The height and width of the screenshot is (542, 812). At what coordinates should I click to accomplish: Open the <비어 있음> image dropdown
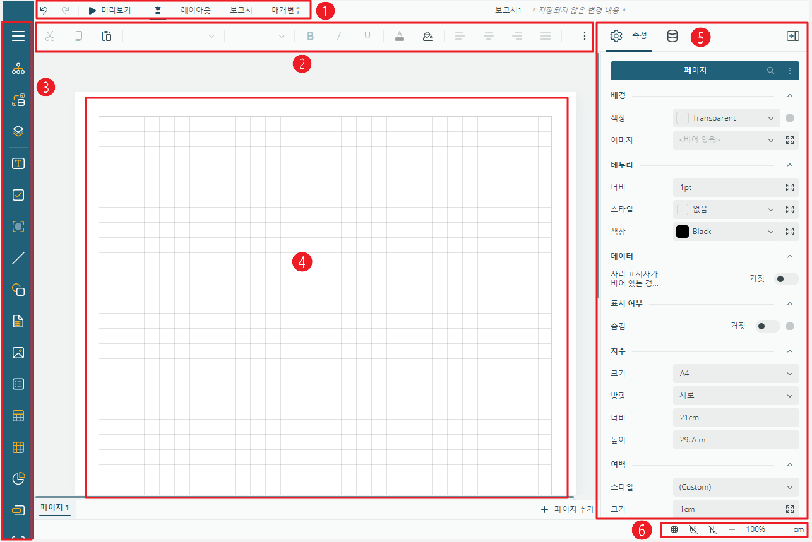(x=726, y=140)
